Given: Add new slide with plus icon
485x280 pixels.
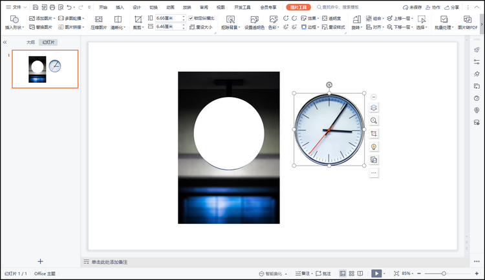Looking at the screenshot, I should (x=41, y=261).
